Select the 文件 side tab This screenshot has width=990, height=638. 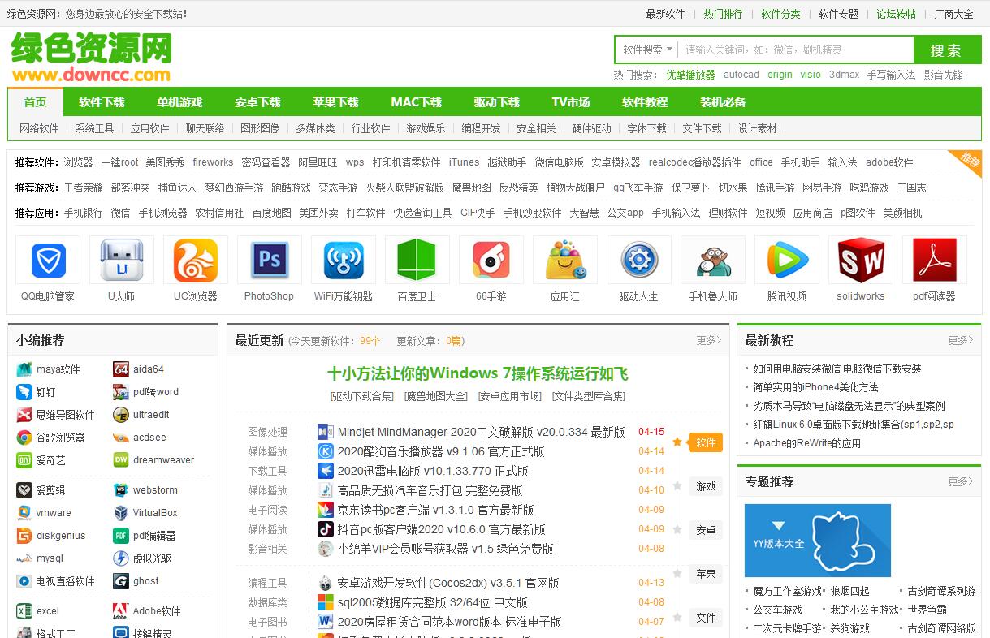(x=706, y=618)
